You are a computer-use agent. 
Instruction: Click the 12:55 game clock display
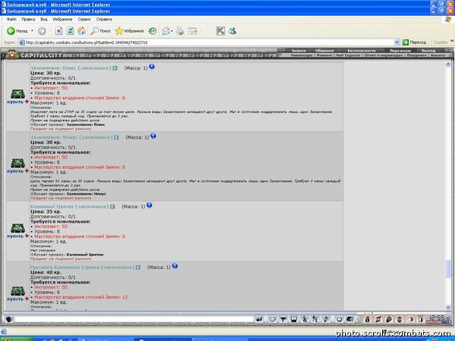(x=437, y=318)
